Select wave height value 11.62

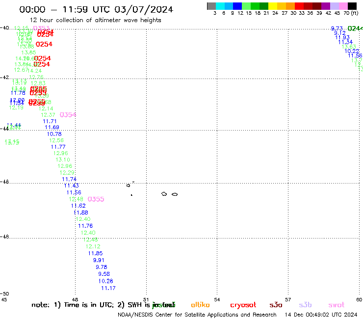coord(78,206)
